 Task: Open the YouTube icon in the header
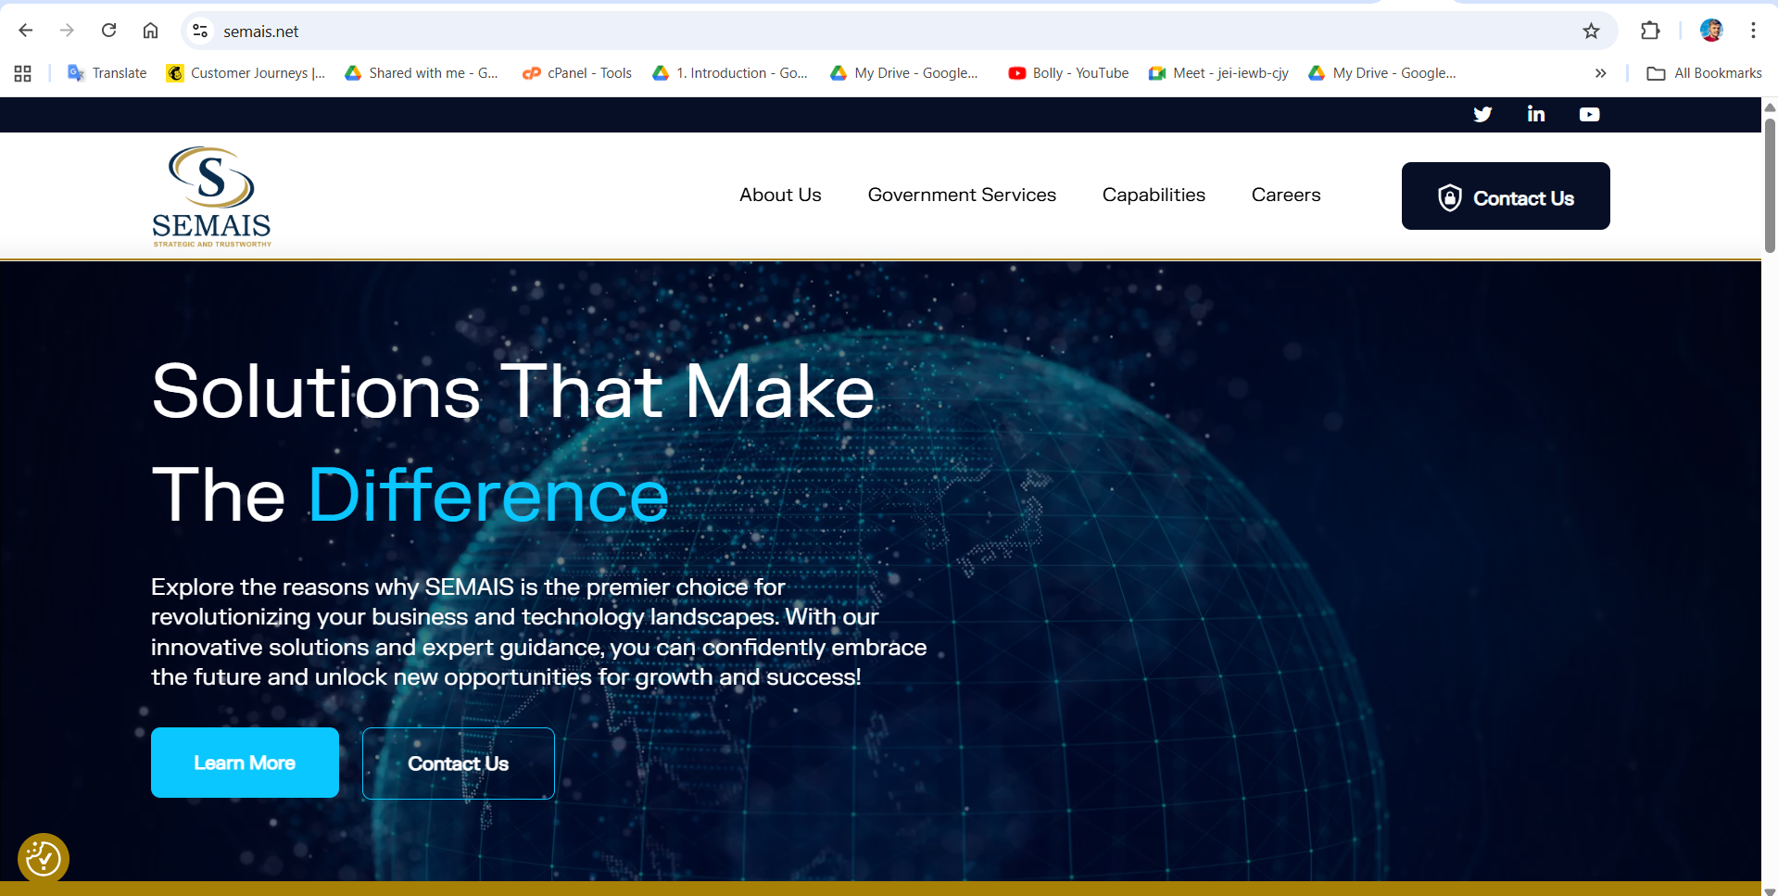coord(1589,114)
